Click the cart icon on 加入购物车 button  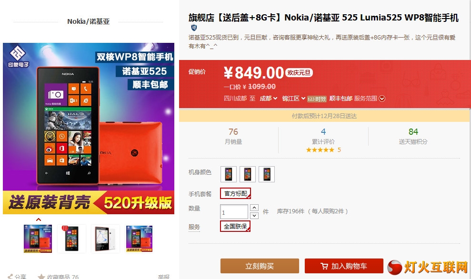tap(324, 266)
